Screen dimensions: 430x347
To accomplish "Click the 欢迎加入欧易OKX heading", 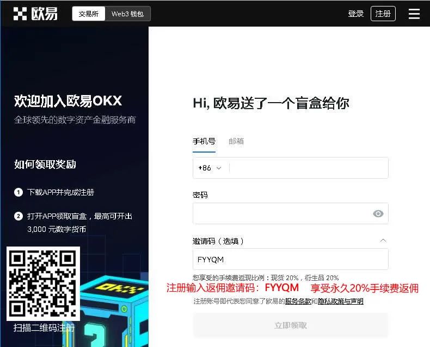I will point(67,101).
